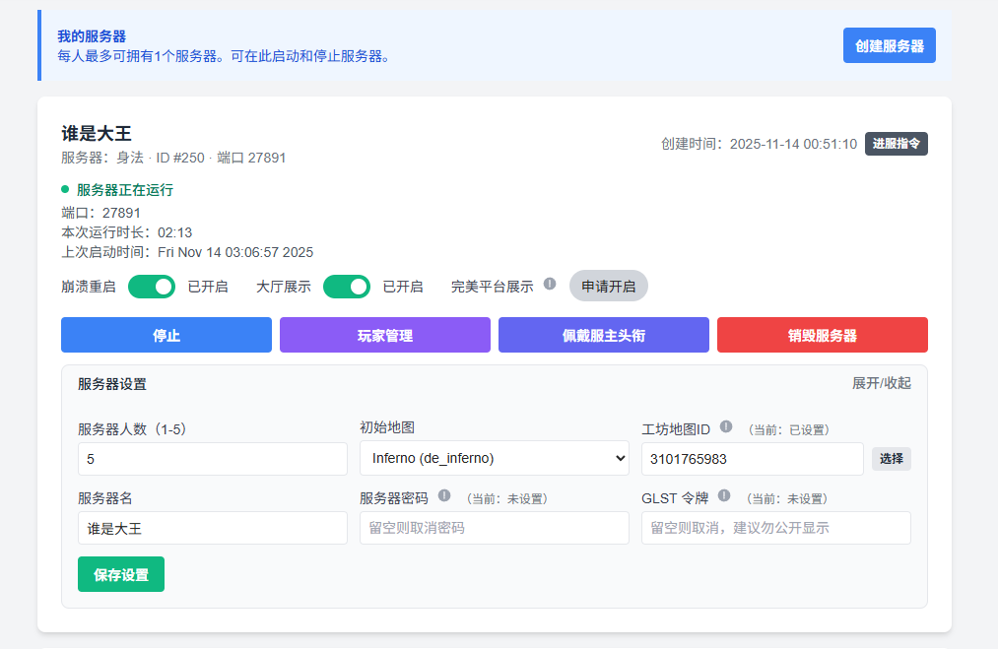
Task: Stop the server with 停止 button
Action: [166, 335]
